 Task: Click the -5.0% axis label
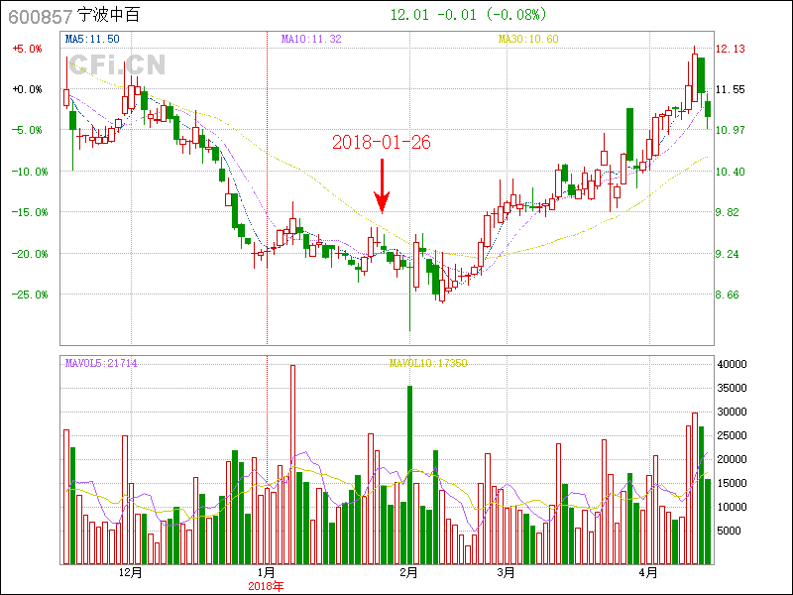click(28, 130)
